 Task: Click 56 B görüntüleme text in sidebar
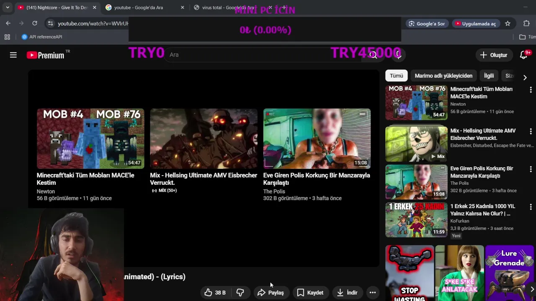click(x=468, y=112)
